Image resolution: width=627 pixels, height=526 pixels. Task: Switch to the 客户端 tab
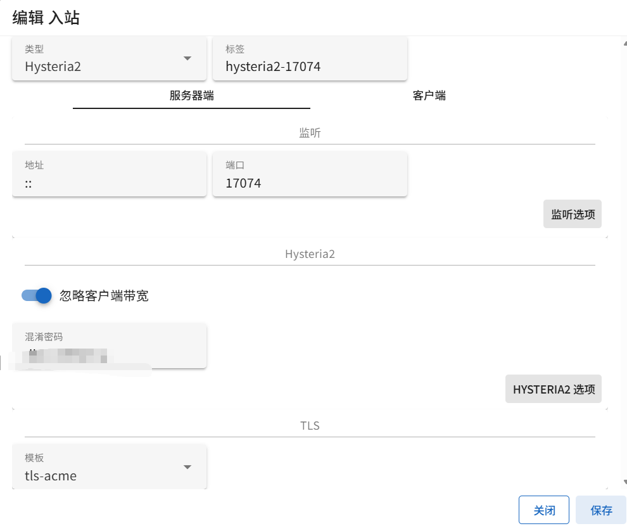tap(429, 96)
